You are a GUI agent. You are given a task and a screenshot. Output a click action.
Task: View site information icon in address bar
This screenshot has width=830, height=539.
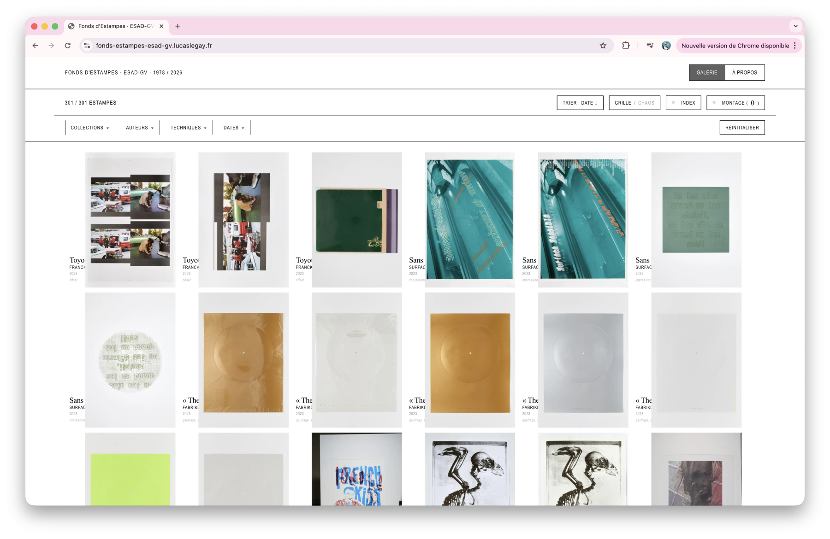(x=87, y=46)
